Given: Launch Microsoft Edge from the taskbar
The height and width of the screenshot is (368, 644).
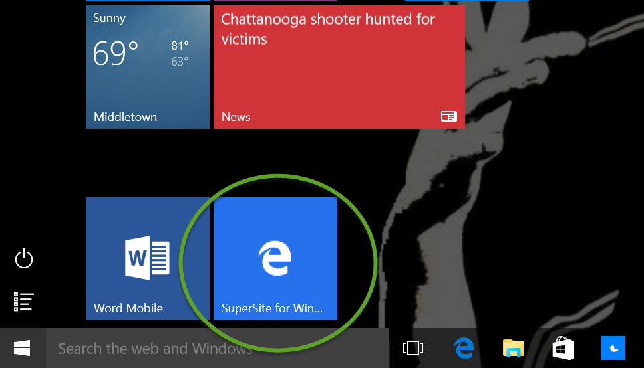Looking at the screenshot, I should (x=463, y=347).
